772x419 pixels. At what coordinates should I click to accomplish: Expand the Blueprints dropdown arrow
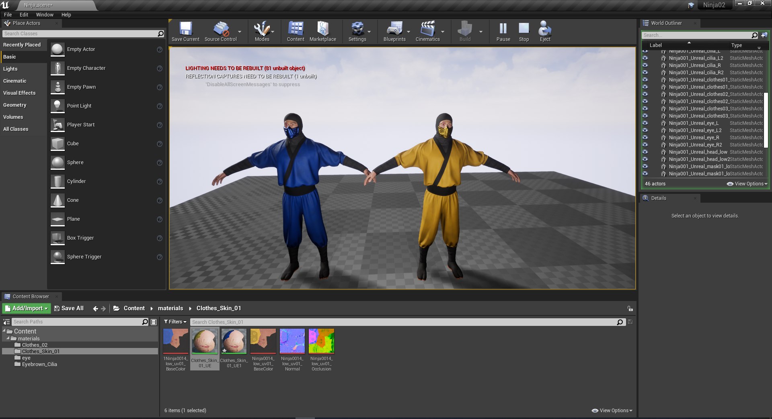coord(409,32)
